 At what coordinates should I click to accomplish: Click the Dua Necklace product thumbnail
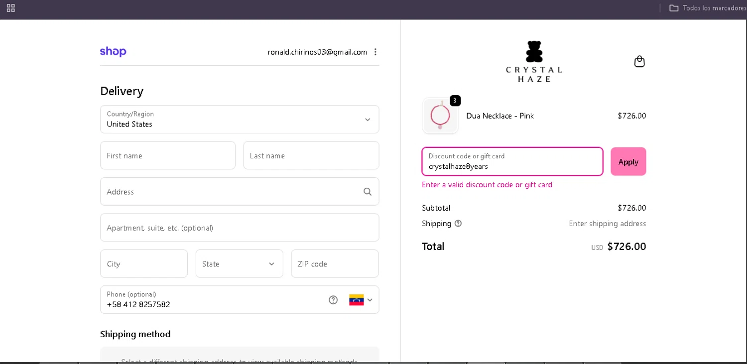pyautogui.click(x=440, y=116)
